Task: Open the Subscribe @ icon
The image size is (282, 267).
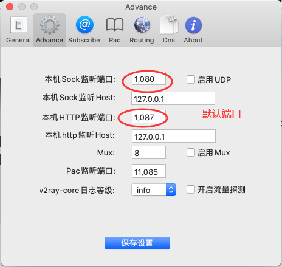Action: [x=84, y=25]
